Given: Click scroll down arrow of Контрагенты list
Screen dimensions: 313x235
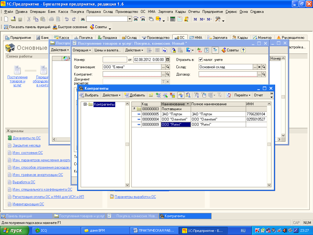Looking at the screenshot, I should coord(269,185).
